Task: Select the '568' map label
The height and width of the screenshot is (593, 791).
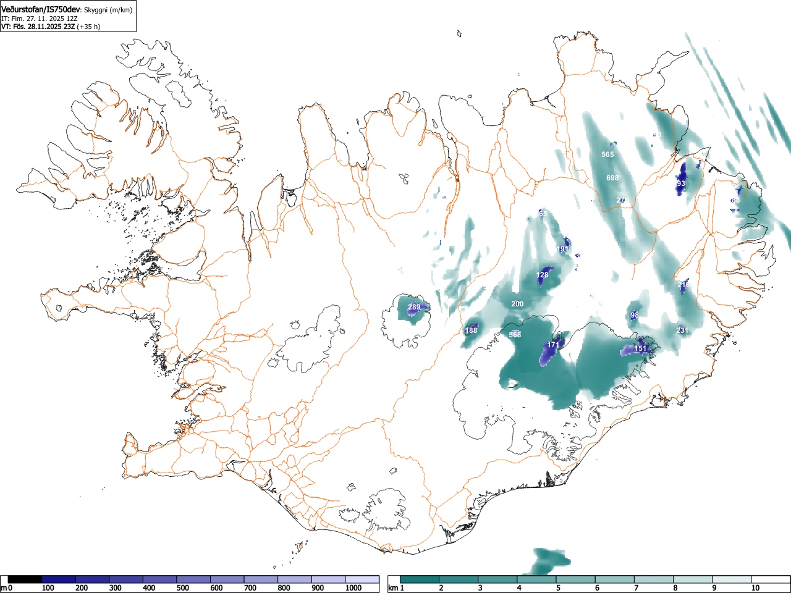Action: pos(515,334)
